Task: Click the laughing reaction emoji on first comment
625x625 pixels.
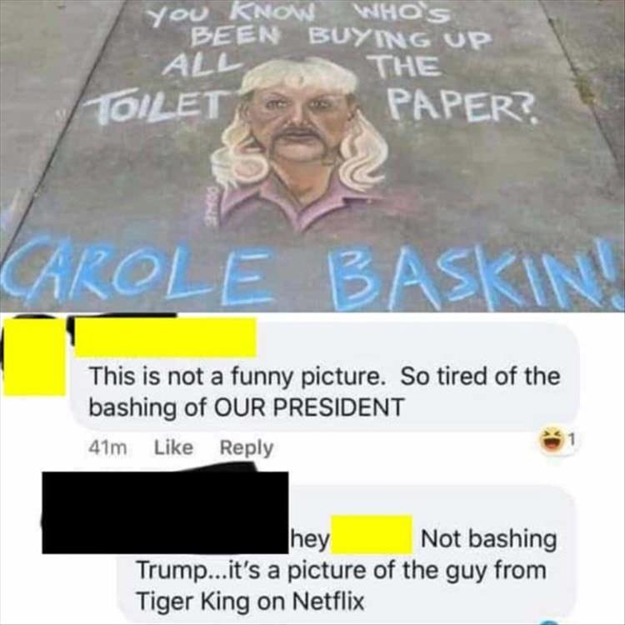Action: (551, 441)
